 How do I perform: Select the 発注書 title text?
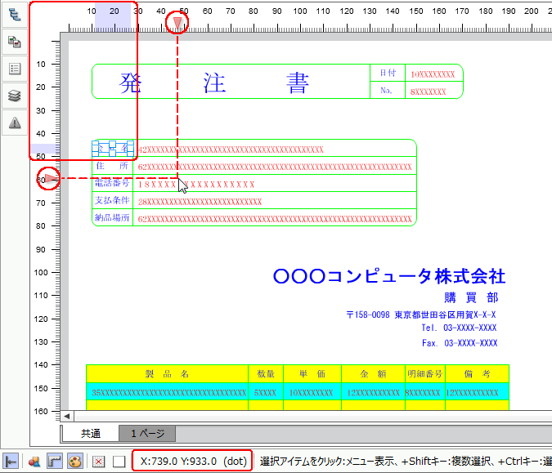214,83
